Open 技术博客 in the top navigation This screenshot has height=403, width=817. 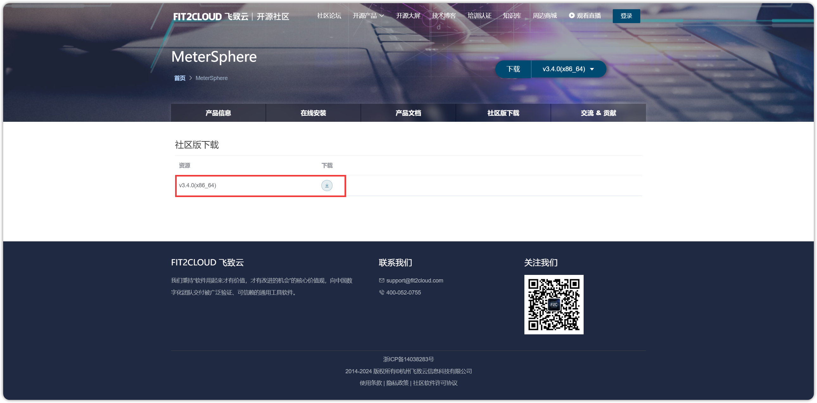[x=443, y=16]
